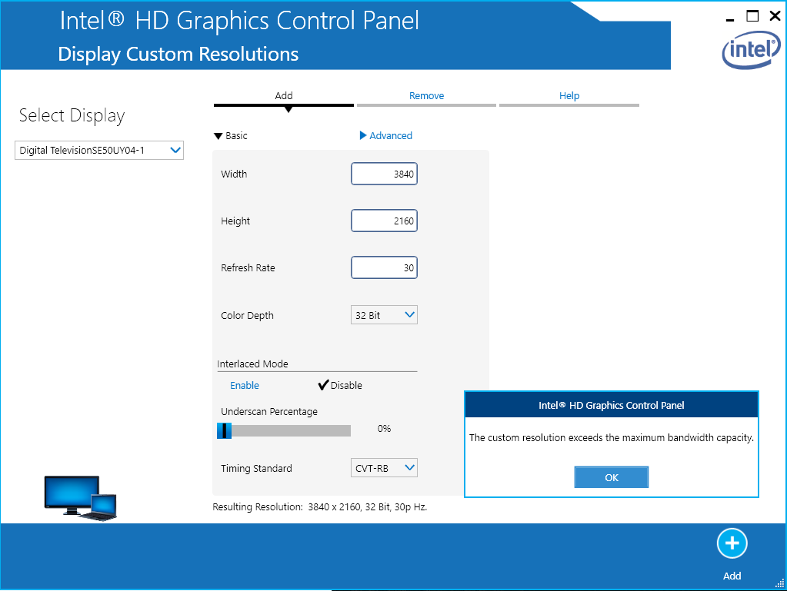Click the Interlaced Mode label

[x=252, y=364]
